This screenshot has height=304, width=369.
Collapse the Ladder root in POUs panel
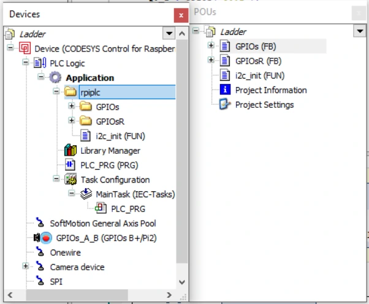coord(196,31)
